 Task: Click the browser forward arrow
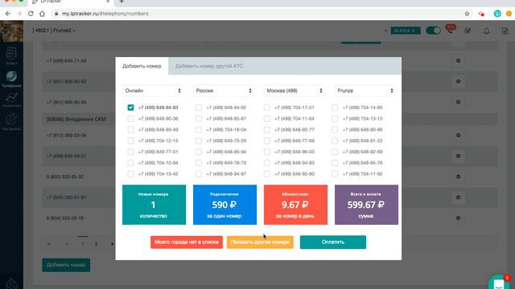(x=19, y=14)
